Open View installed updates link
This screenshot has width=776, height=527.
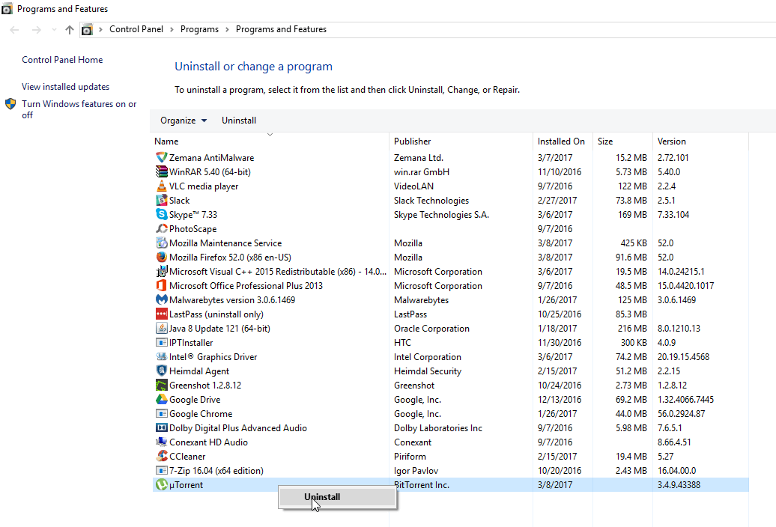(x=65, y=87)
